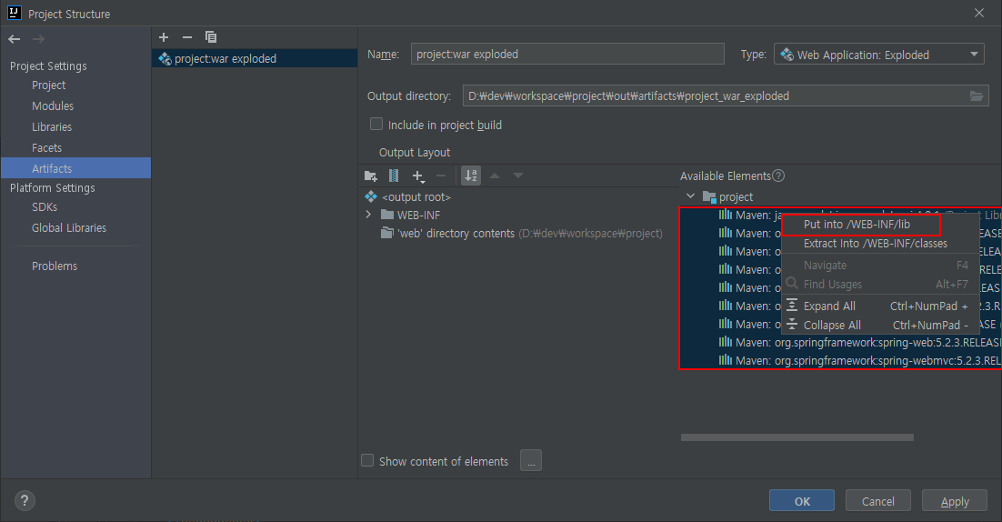Open SDKs under Platform Settings
This screenshot has width=1002, height=522.
(44, 207)
